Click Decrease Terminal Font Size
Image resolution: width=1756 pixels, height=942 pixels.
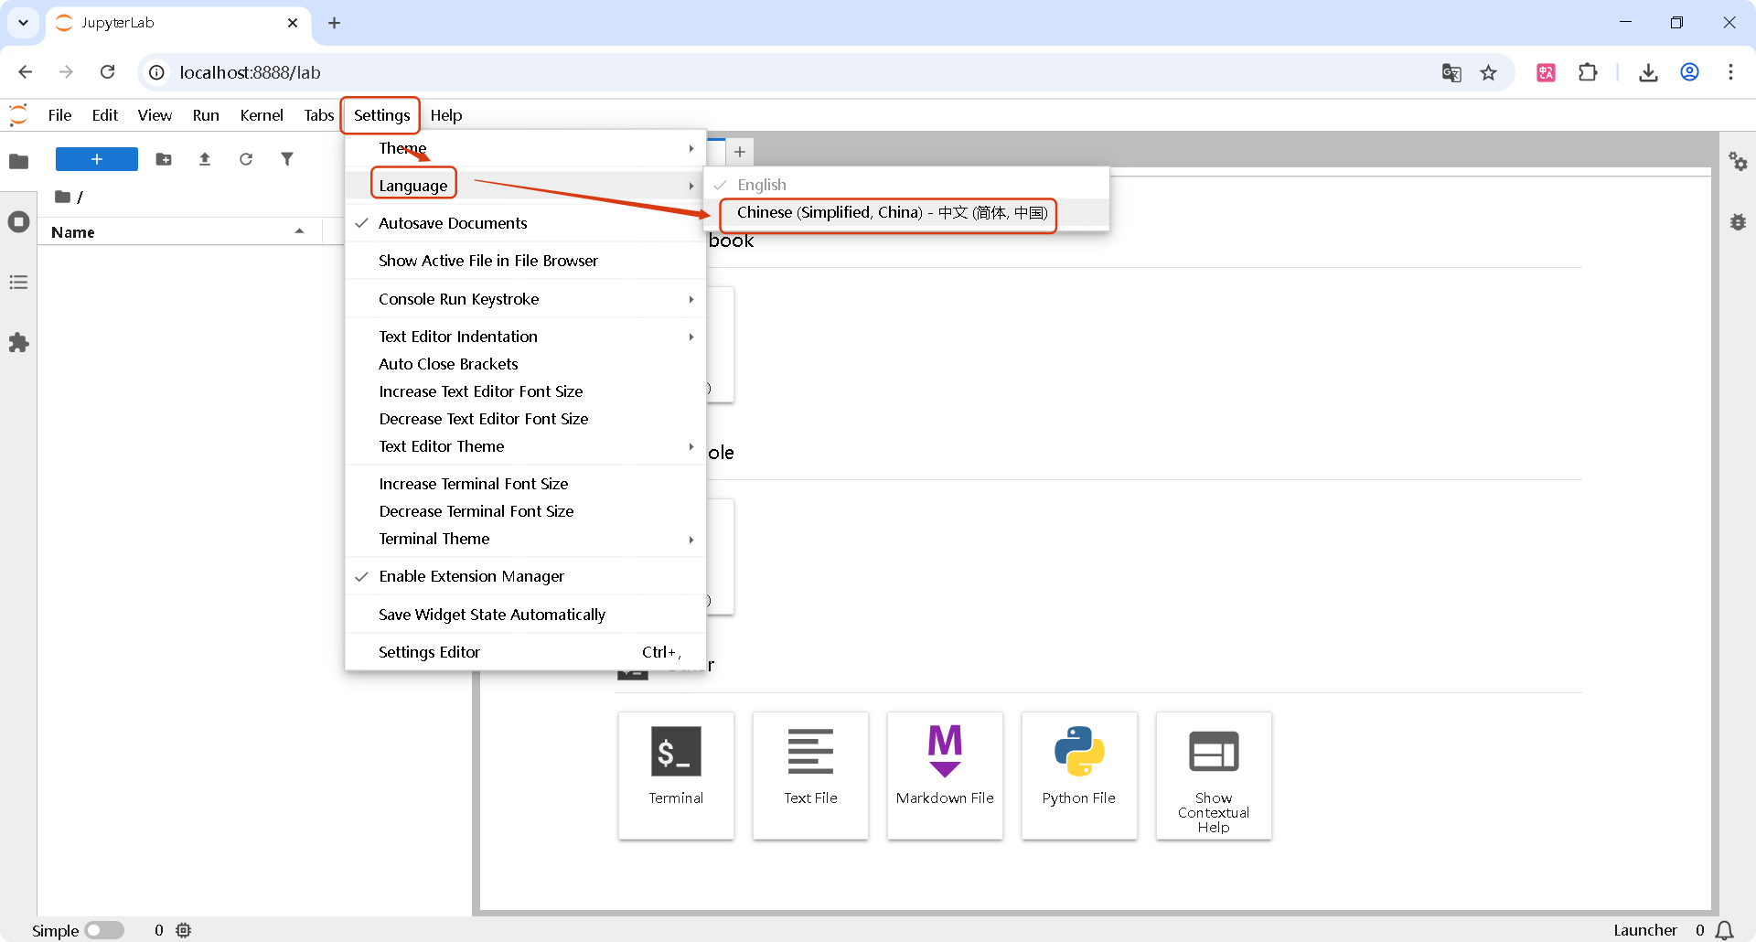526,511
